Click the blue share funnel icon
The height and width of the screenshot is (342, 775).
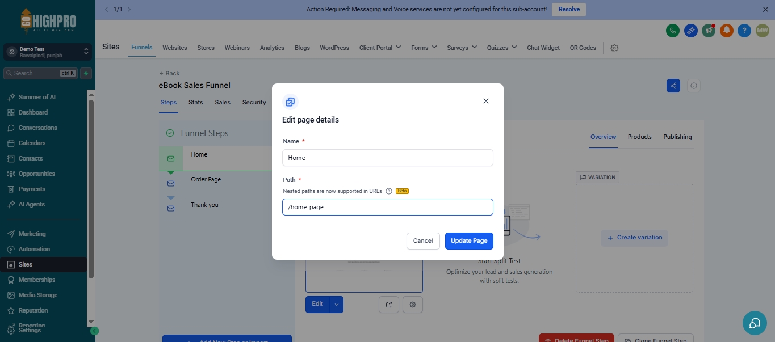point(673,86)
